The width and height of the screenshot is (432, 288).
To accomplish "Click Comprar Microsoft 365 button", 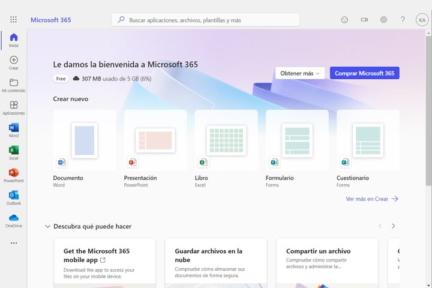I will (365, 73).
